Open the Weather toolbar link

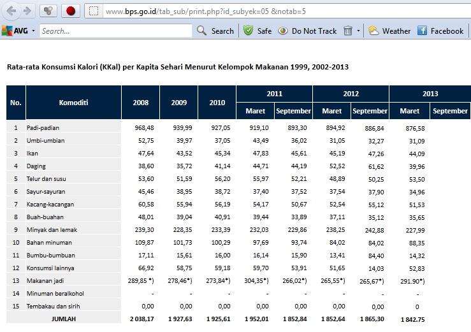[x=396, y=31]
